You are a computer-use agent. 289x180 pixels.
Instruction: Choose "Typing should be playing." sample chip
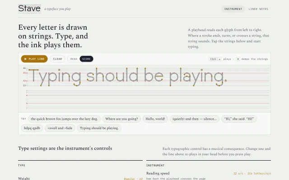coord(99,128)
